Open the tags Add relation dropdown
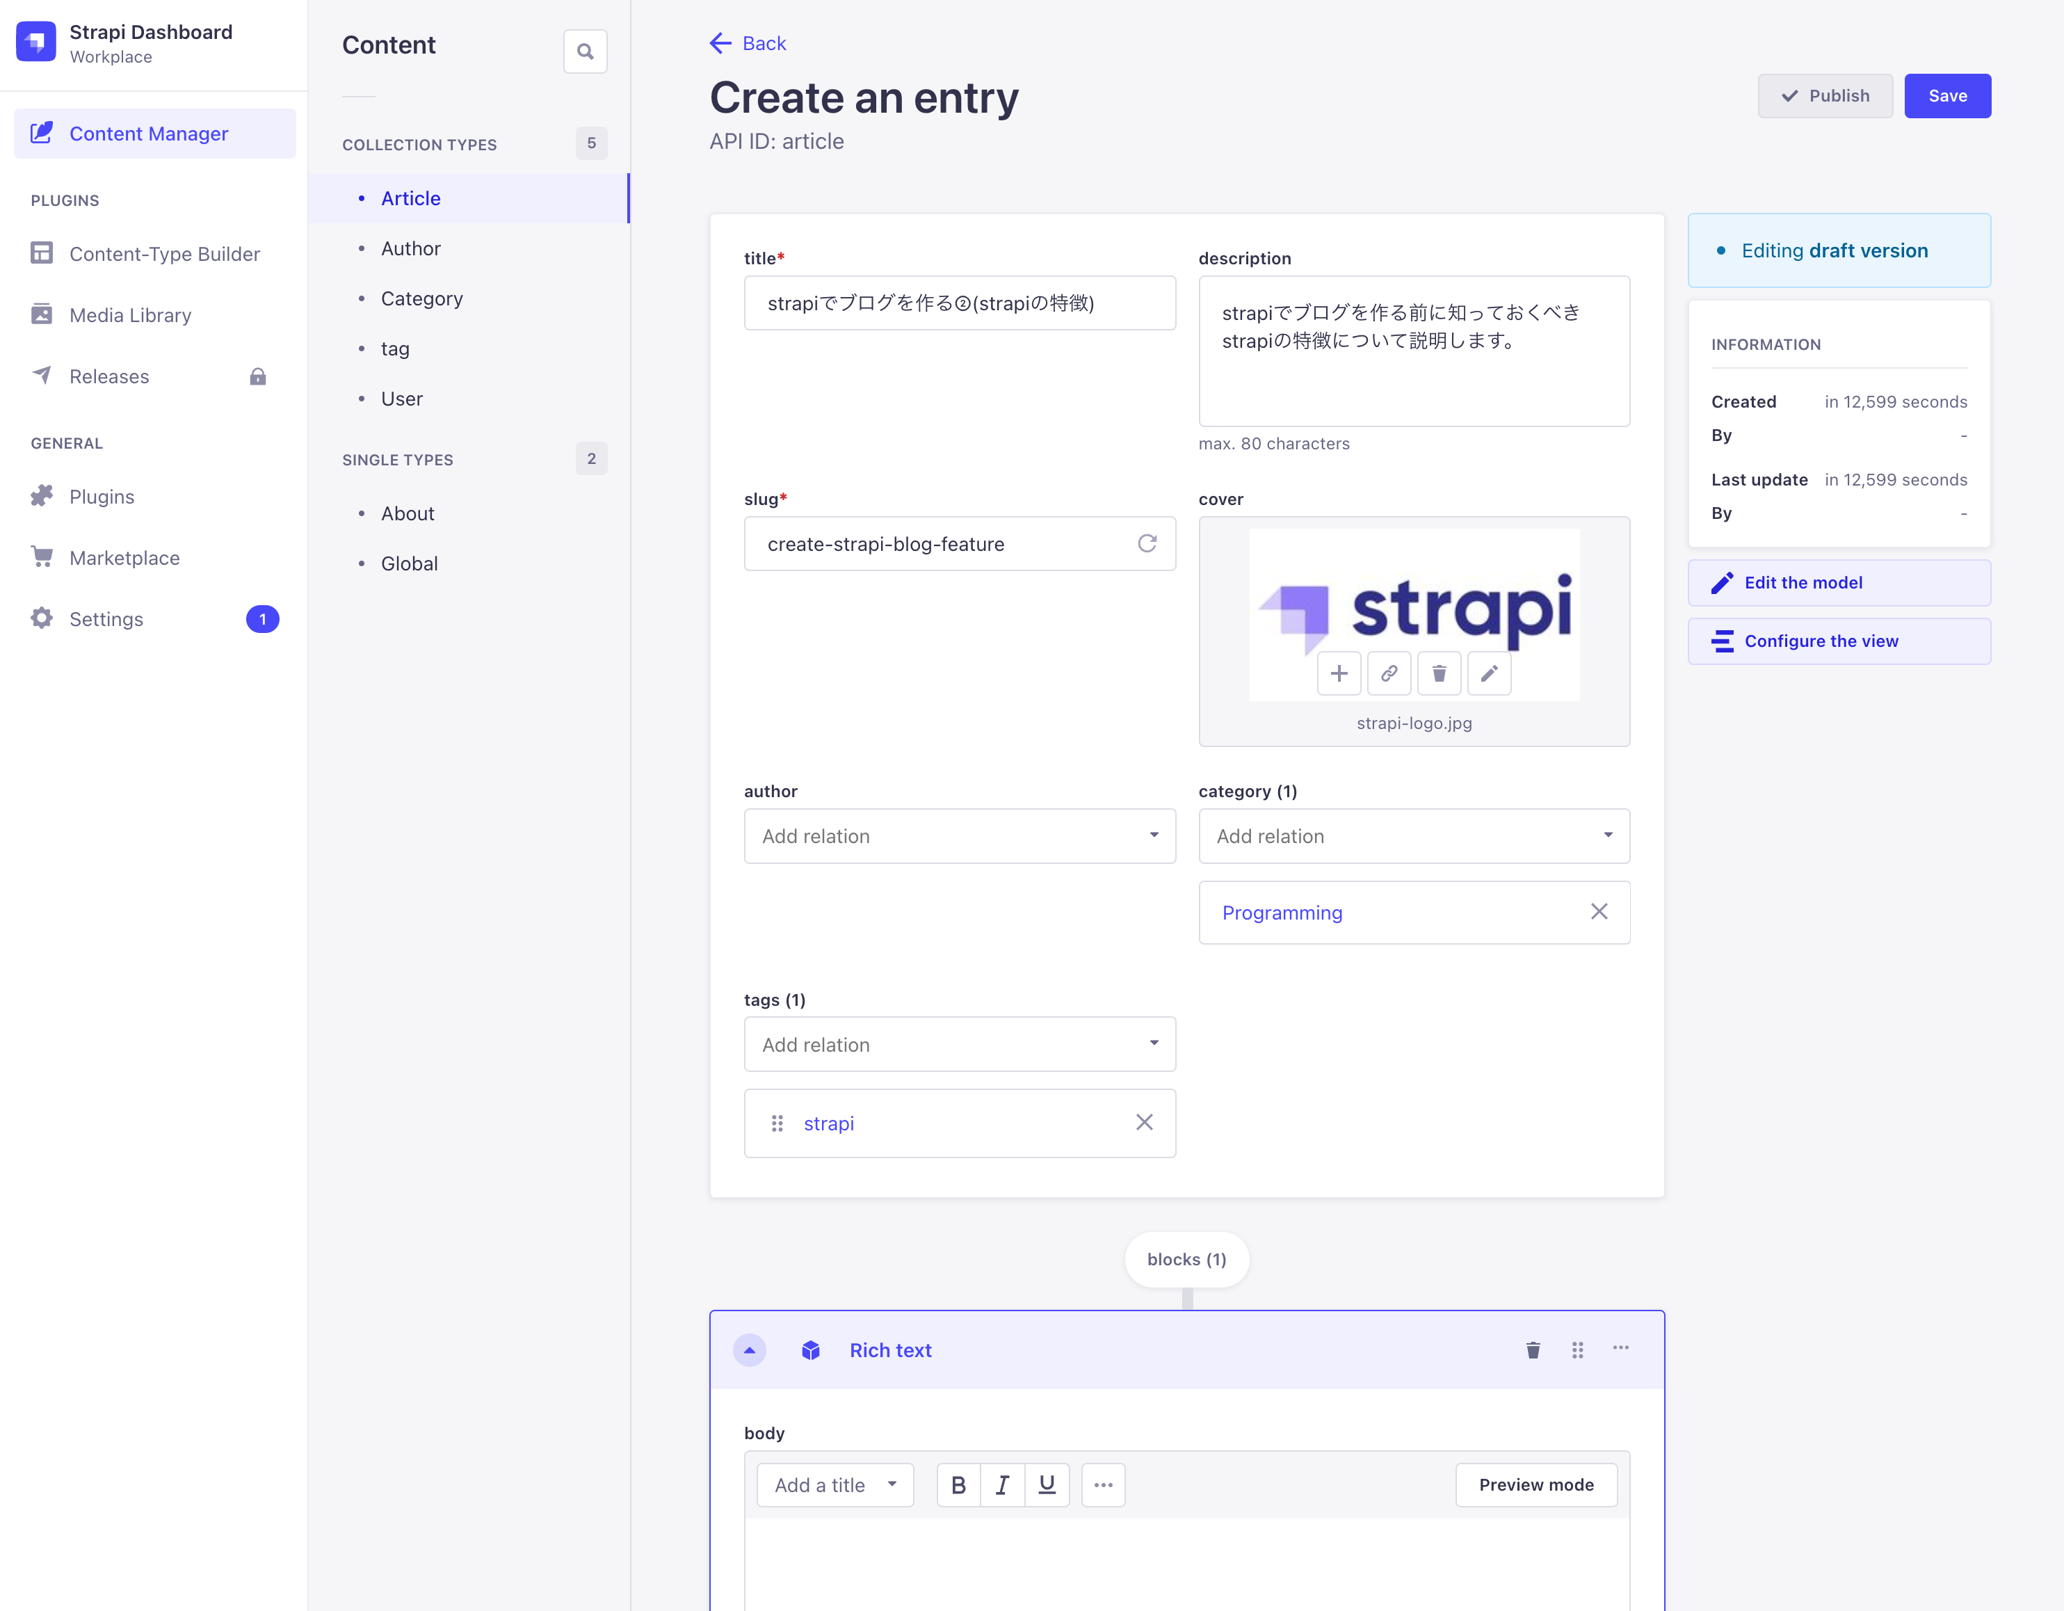The image size is (2064, 1611). (x=959, y=1044)
